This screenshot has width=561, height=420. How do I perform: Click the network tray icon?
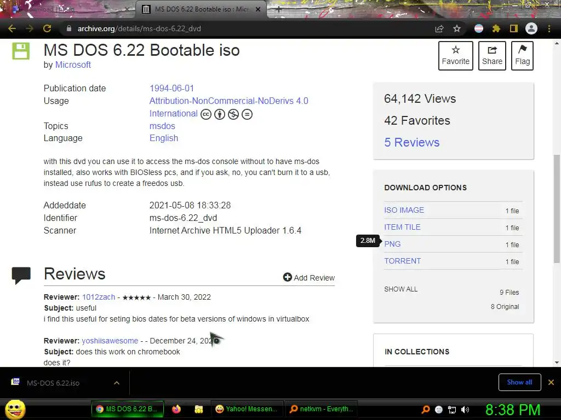click(452, 410)
